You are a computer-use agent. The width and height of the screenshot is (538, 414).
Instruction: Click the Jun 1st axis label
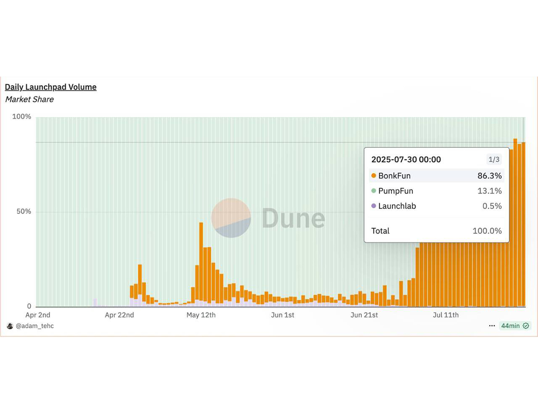pyautogui.click(x=283, y=315)
